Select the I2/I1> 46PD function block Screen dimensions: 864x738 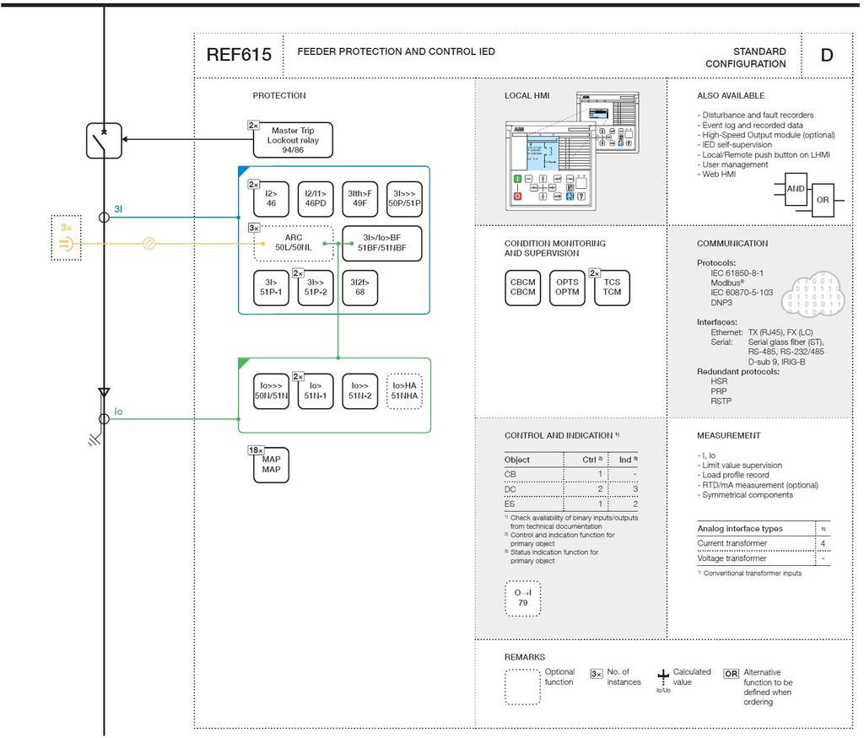tap(316, 199)
